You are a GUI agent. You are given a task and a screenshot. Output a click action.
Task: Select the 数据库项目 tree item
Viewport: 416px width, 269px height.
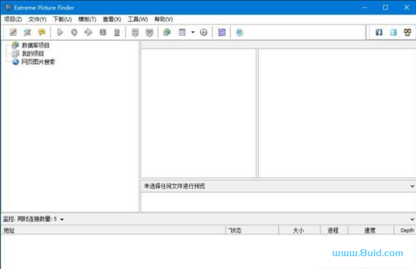pyautogui.click(x=36, y=45)
